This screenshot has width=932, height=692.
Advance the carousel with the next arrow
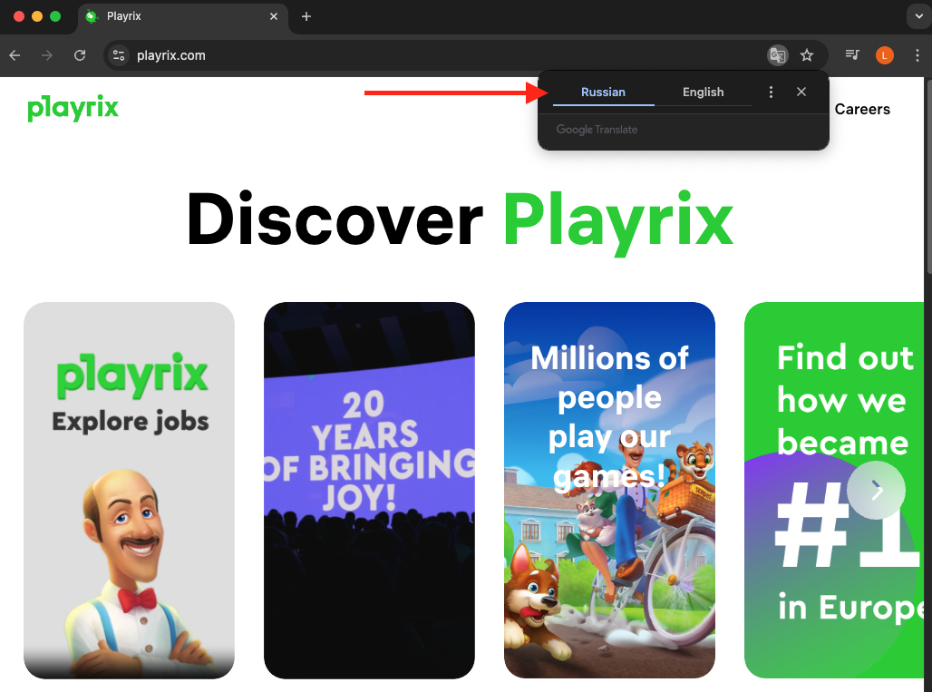tap(876, 491)
